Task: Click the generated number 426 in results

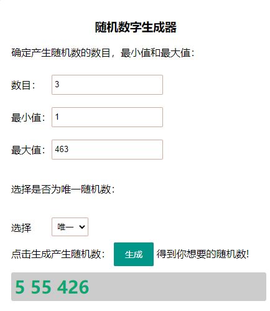Action: [73, 287]
